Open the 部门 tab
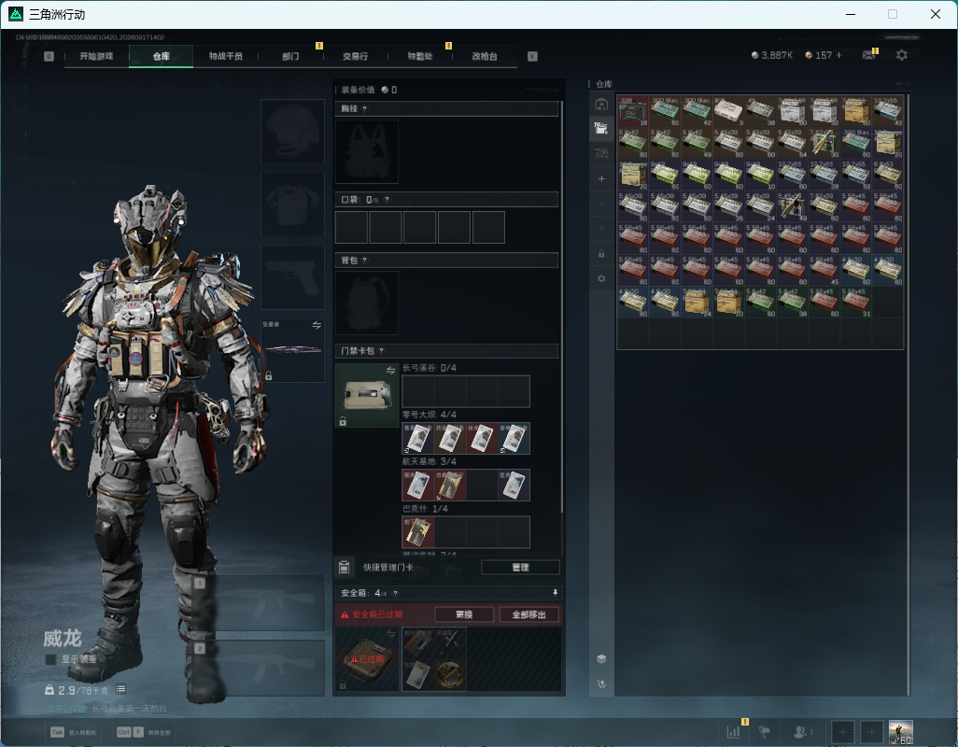Viewport: 958px width, 747px height. [x=290, y=56]
